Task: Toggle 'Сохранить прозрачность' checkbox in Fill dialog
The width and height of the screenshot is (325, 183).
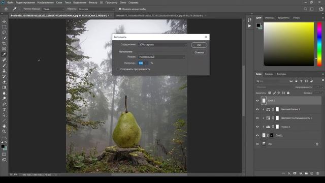Action: click(118, 69)
